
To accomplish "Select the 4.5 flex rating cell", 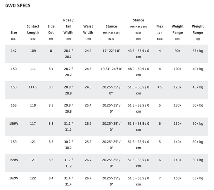I will point(159,87).
